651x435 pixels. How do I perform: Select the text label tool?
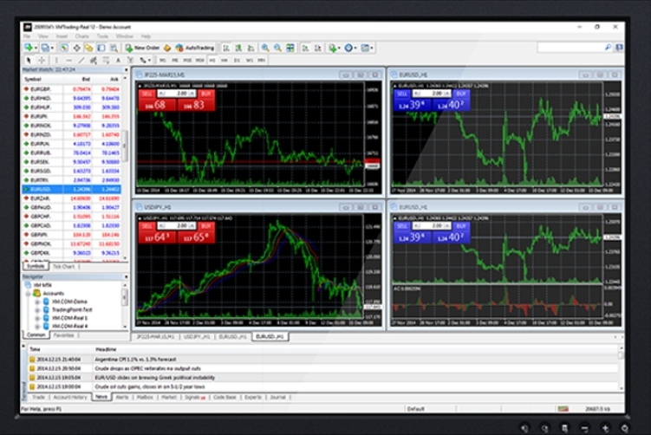pyautogui.click(x=130, y=60)
